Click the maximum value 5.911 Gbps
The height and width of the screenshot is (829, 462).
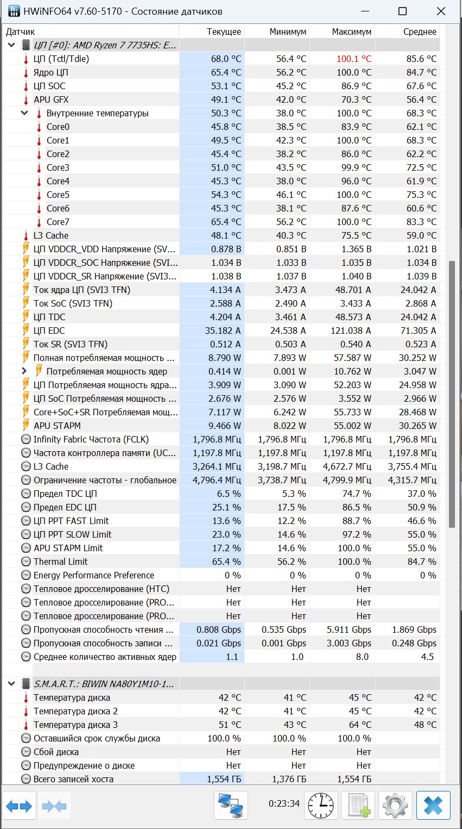click(349, 629)
